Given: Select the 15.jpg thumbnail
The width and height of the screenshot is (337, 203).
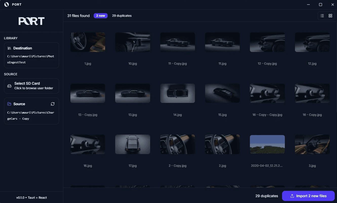Looking at the screenshot, I should (222, 93).
